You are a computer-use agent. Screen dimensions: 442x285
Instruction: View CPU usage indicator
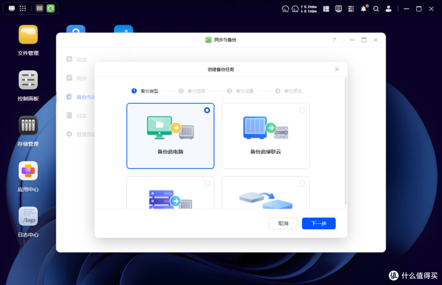pyautogui.click(x=285, y=9)
